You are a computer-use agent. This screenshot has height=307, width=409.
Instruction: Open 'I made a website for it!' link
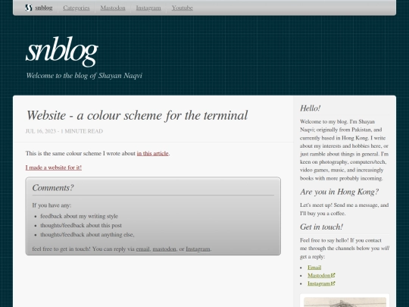coord(54,168)
